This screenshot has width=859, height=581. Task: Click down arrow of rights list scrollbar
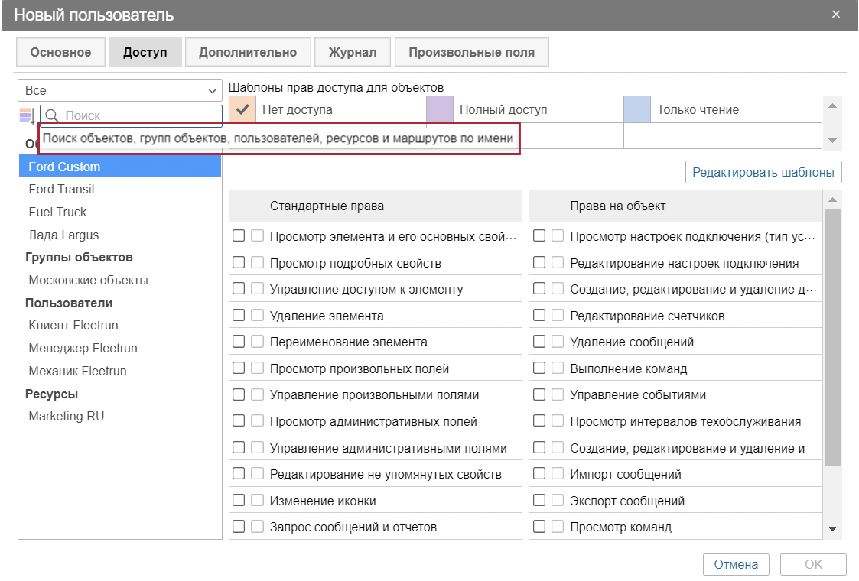(x=833, y=529)
